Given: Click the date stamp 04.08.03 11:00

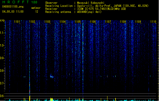Looking at the screenshot, I should 13,12.
